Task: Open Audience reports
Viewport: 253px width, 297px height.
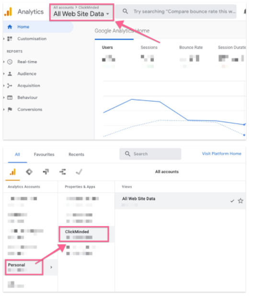Action: click(27, 74)
